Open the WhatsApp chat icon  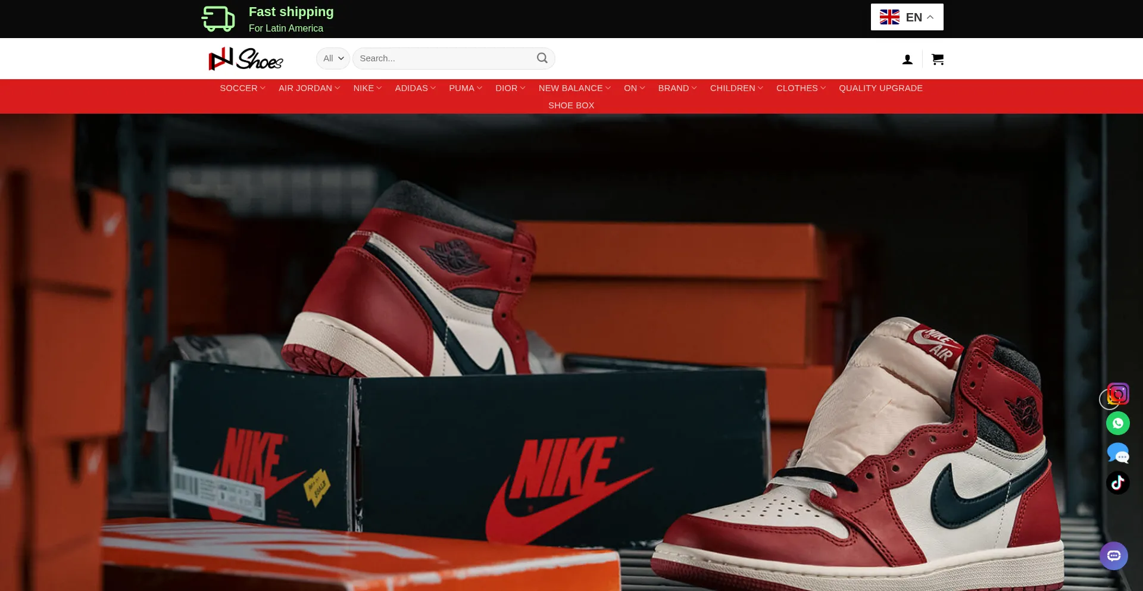click(1117, 423)
